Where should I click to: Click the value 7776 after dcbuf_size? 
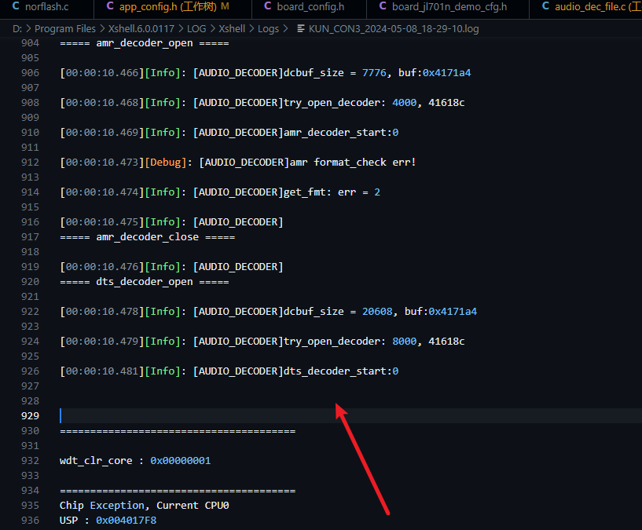coord(374,73)
